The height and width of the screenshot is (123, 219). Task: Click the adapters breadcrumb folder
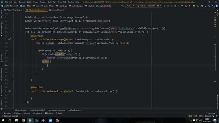point(90,6)
